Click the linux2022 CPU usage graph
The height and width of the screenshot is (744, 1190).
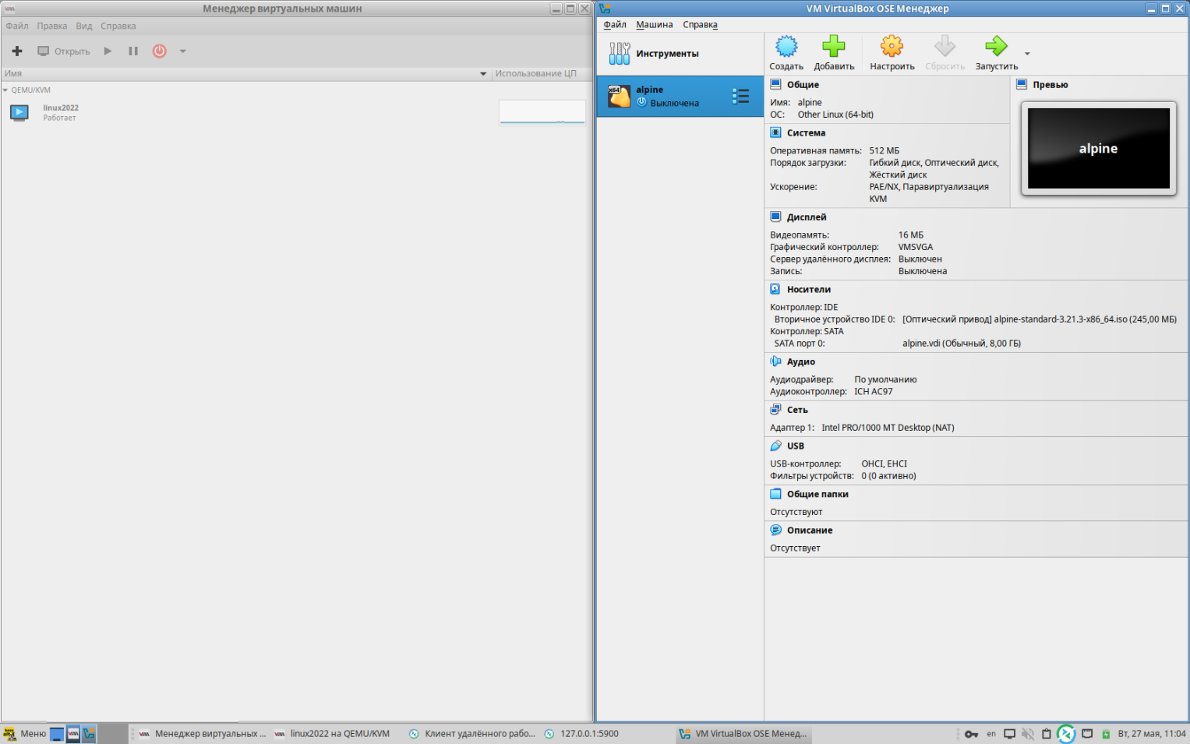(542, 112)
